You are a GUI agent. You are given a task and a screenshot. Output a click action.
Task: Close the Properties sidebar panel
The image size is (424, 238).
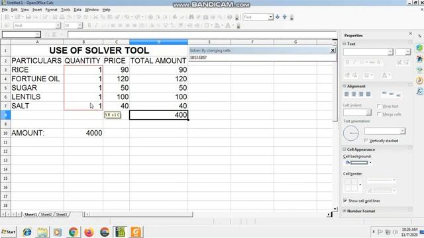[411, 34]
